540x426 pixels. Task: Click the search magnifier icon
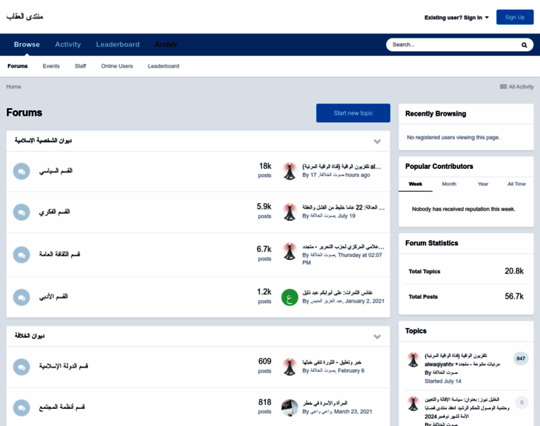tap(524, 45)
